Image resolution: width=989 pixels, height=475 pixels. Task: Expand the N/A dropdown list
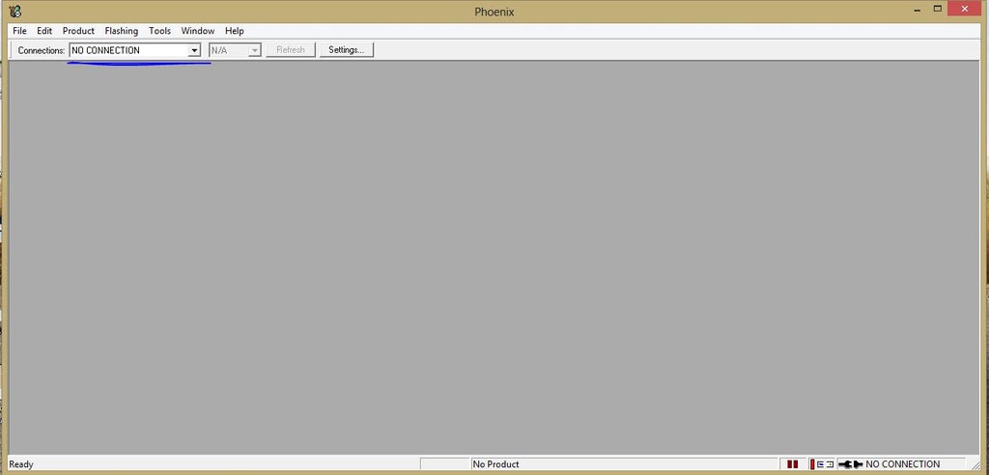click(255, 50)
